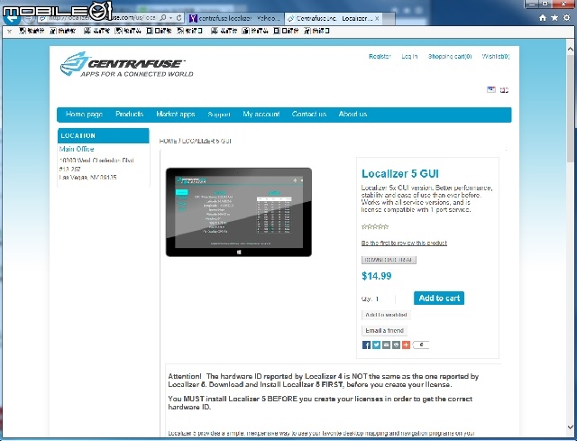Click the Download Trial button
Screen dimensions: 577x441
389,260
